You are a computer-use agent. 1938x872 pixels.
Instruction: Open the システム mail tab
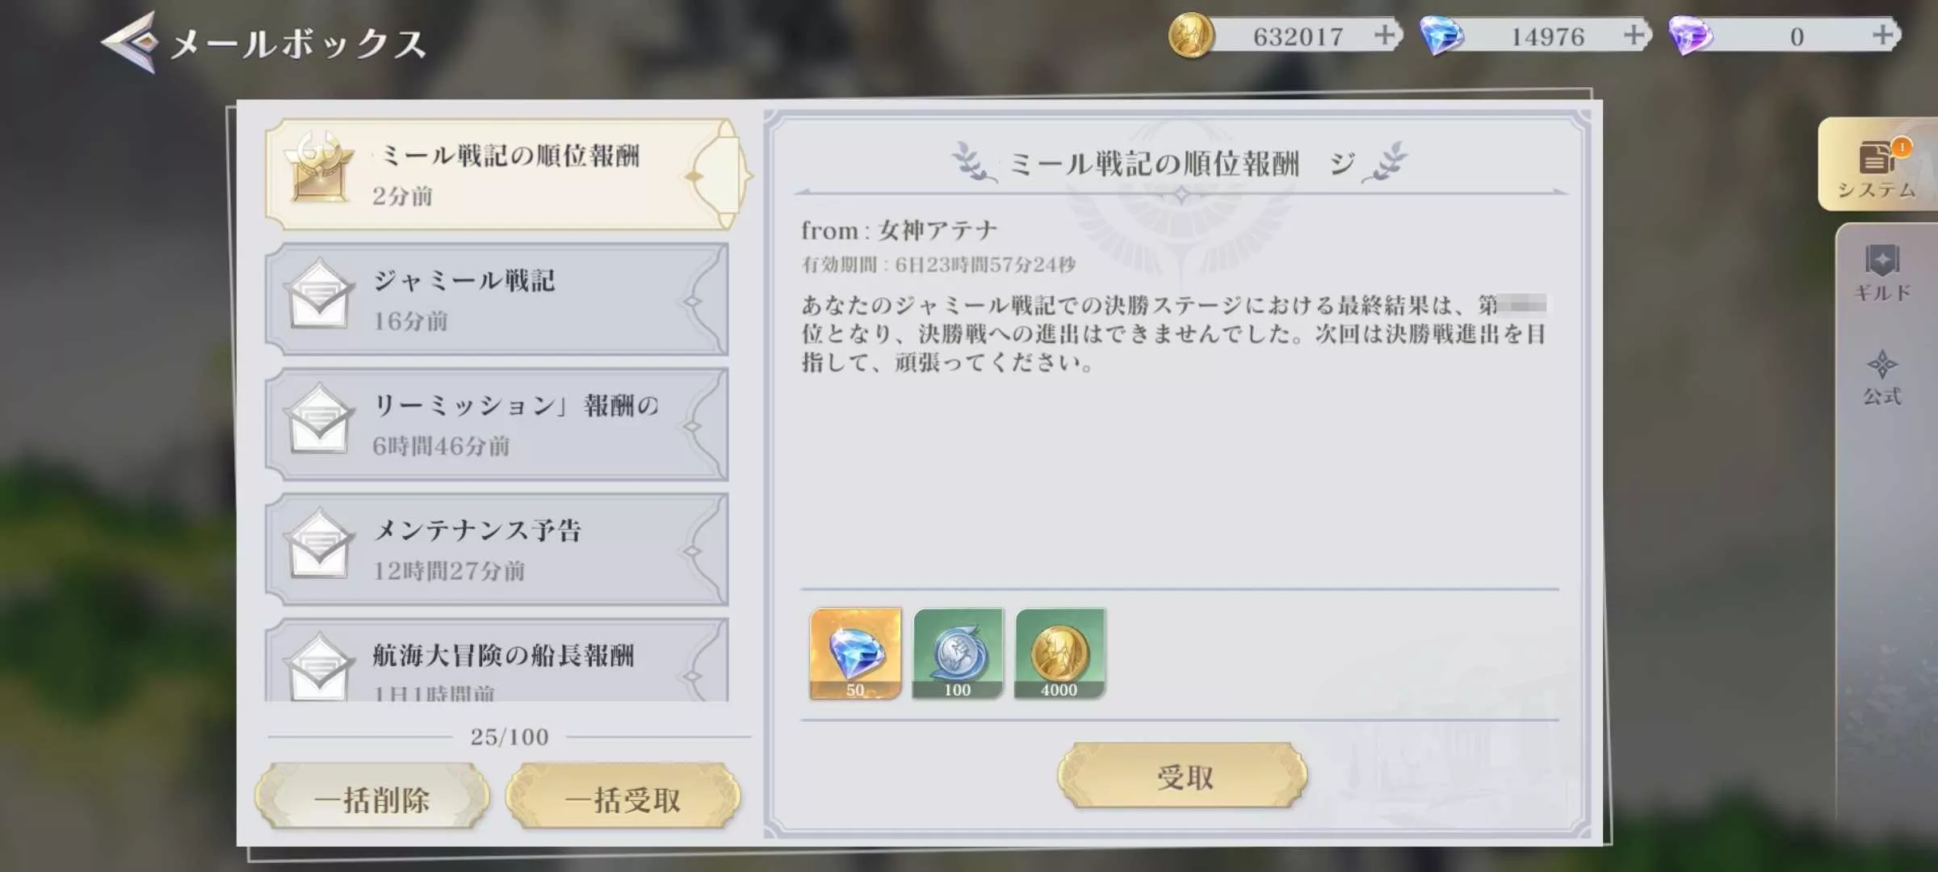pos(1877,165)
